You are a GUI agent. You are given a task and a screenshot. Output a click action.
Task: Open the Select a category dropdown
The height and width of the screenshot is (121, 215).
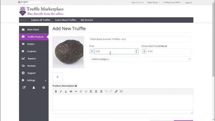[140, 59]
